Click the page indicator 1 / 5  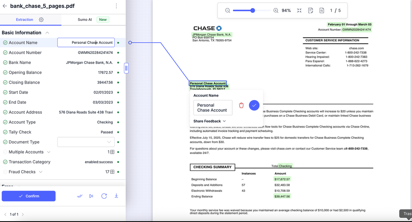coord(335,10)
